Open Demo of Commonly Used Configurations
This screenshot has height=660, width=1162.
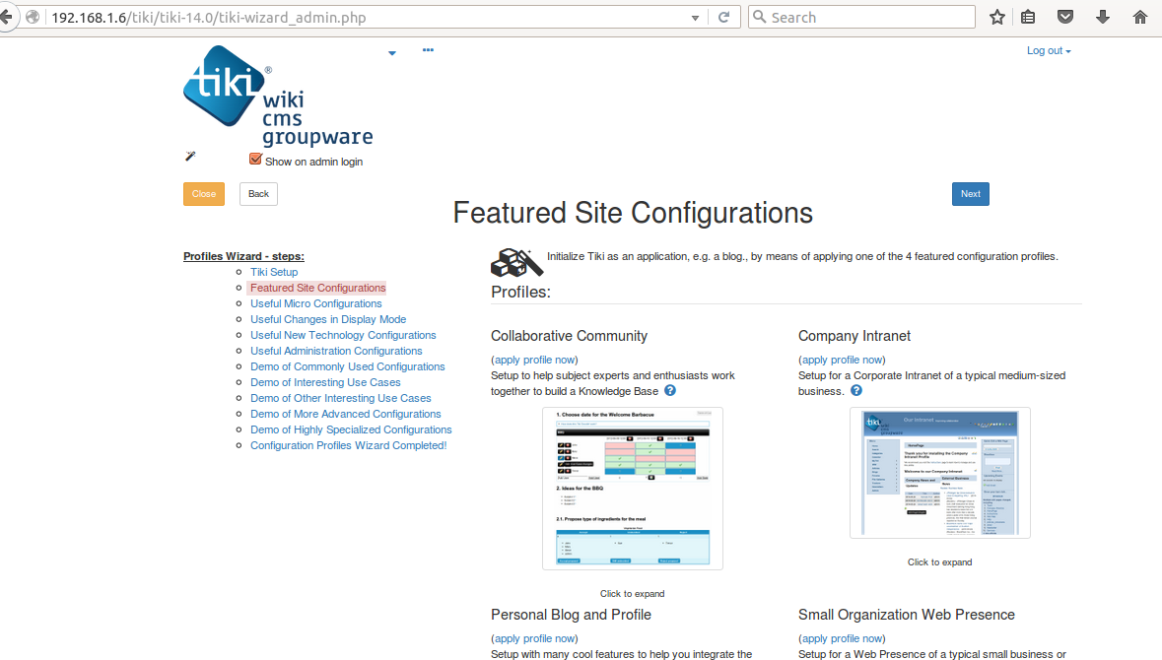tap(348, 366)
